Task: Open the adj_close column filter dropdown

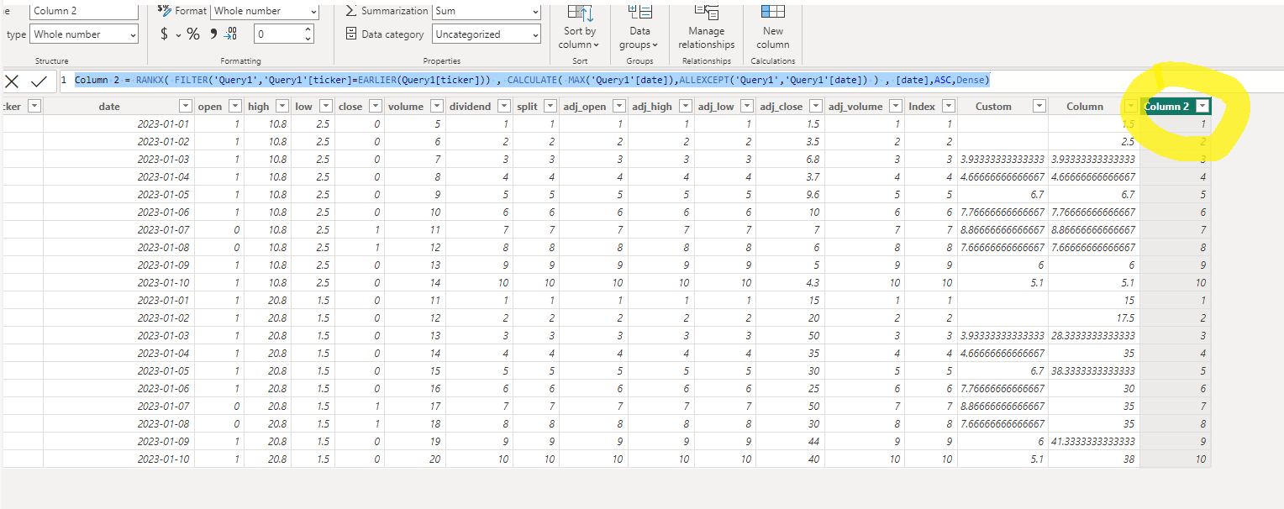Action: click(815, 106)
